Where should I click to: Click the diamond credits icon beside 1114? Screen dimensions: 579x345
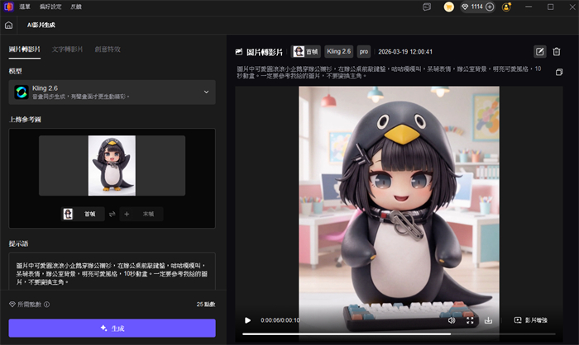[465, 7]
